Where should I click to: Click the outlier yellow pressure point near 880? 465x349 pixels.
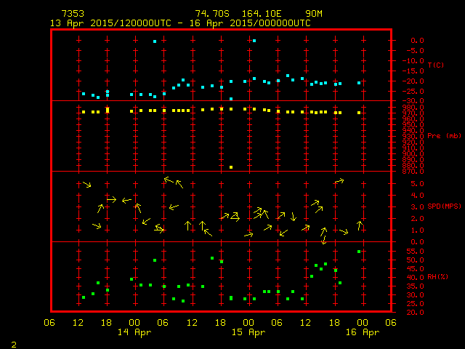(231, 167)
